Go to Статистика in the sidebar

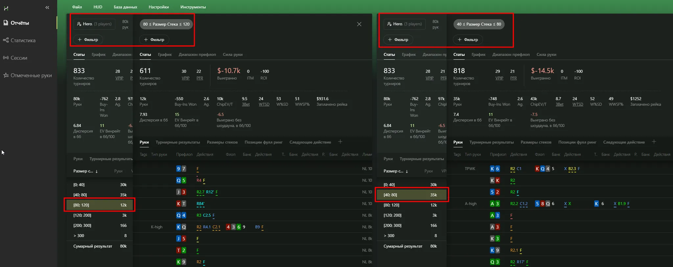click(23, 40)
